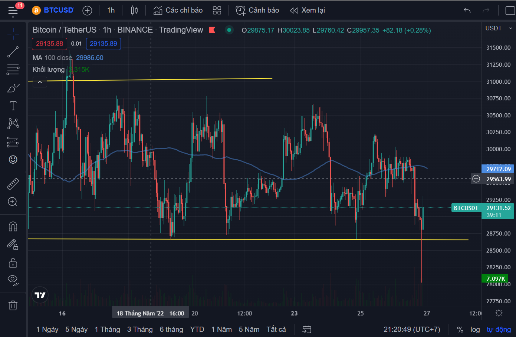Click the red flag marker in title

(x=212, y=30)
